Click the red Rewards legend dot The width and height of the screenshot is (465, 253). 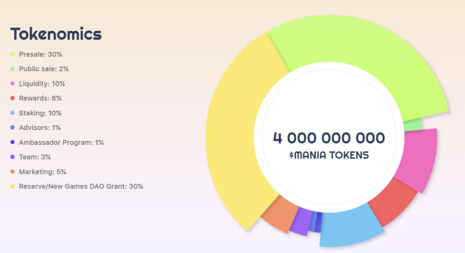[13, 98]
